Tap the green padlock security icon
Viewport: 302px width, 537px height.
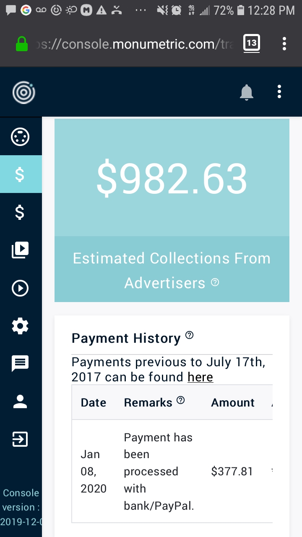point(21,44)
